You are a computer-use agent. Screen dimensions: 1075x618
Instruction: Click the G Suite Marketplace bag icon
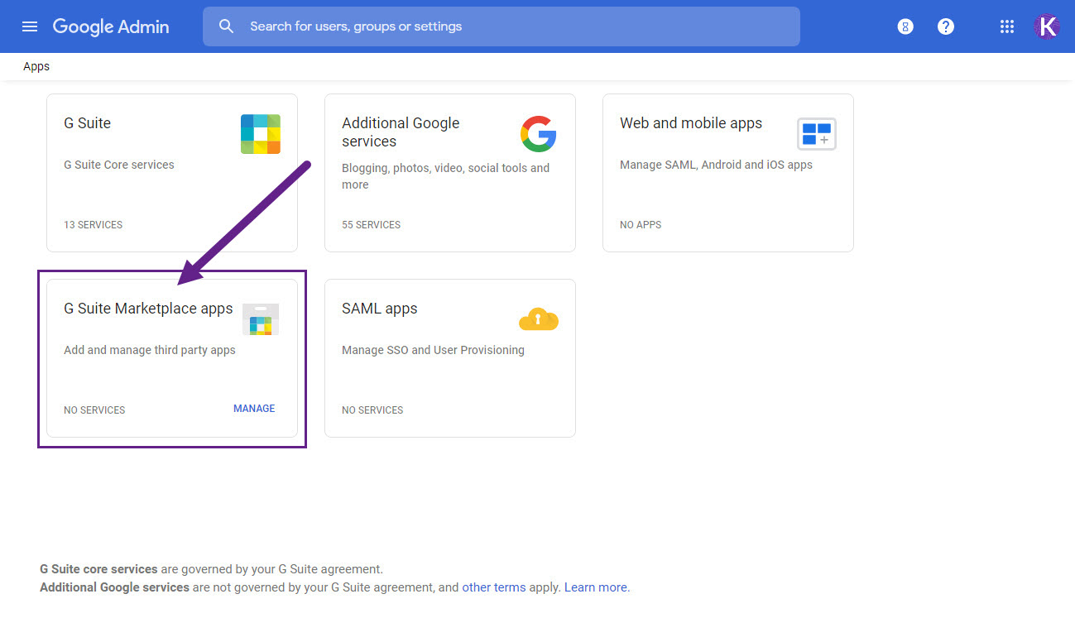[261, 319]
